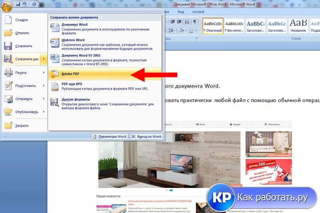Click the Word document icon beside Документ Word
Screen dimensions: 320x213
pos(55,28)
